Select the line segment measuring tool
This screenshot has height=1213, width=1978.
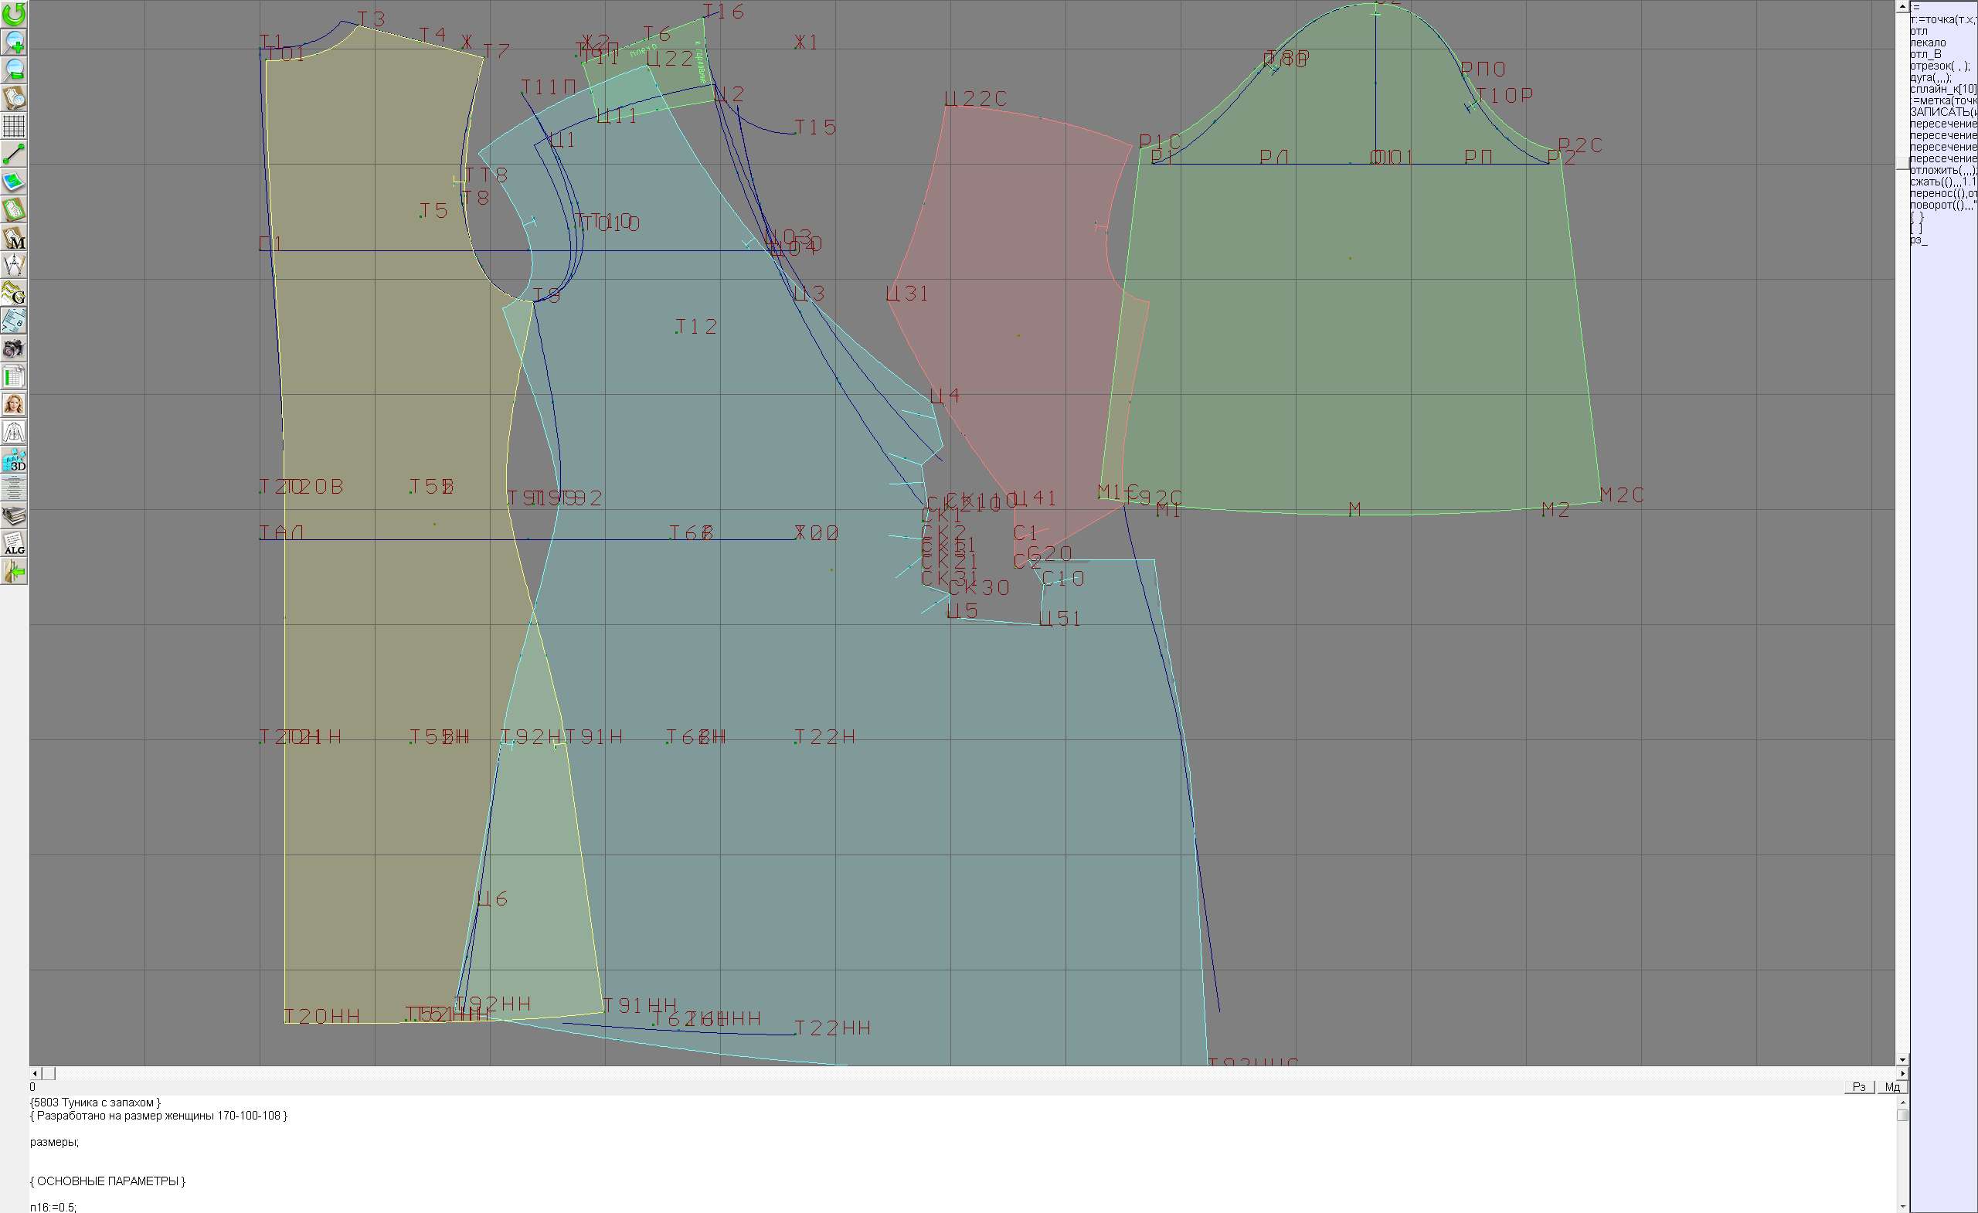coord(14,153)
